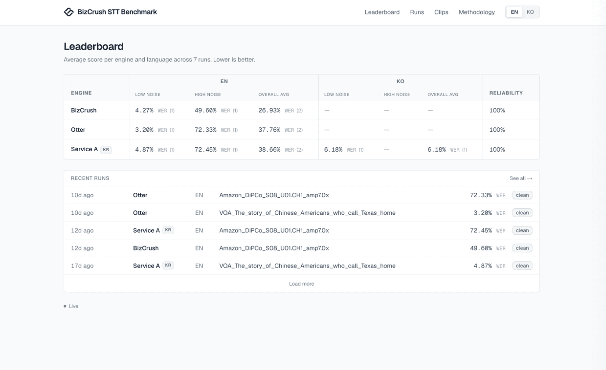Follow the See all link in Recent Runs
Image resolution: width=606 pixels, height=370 pixels.
point(521,178)
